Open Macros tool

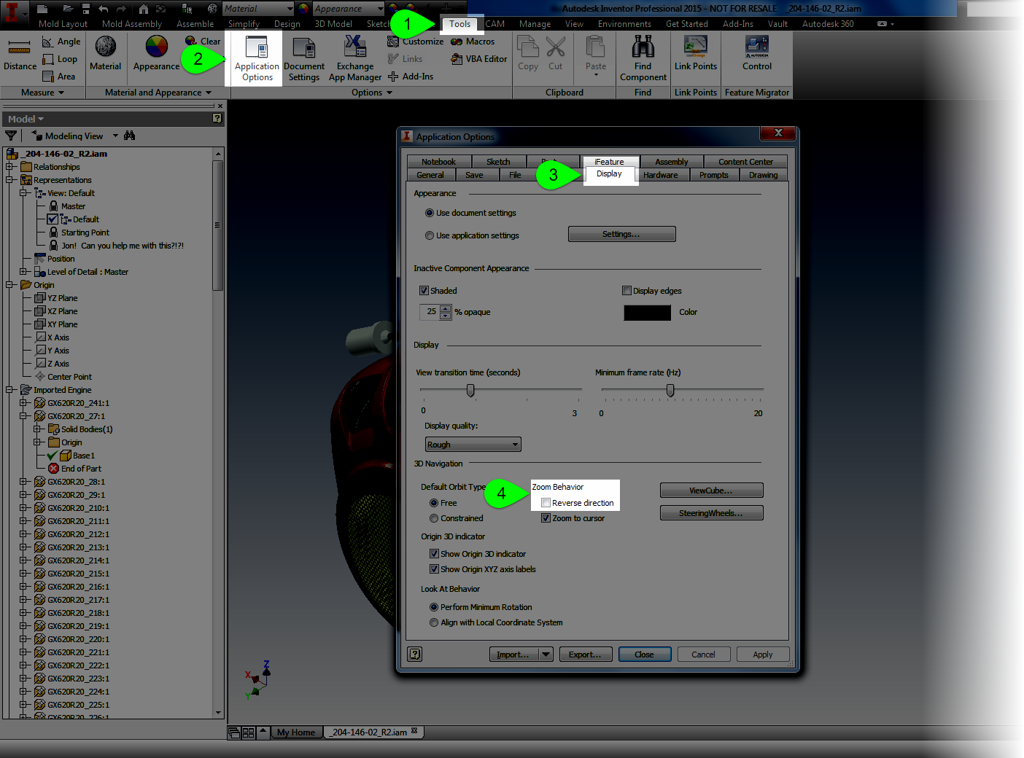pyautogui.click(x=473, y=42)
